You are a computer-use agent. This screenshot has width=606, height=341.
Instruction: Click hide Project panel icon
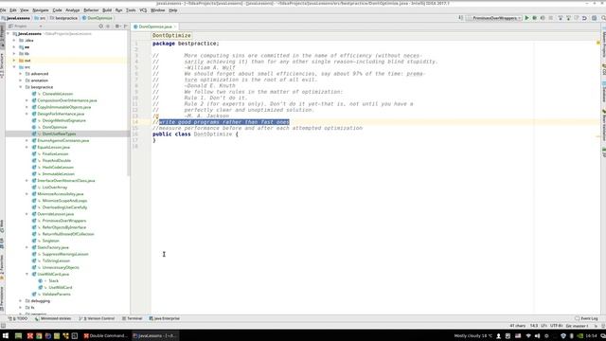point(126,27)
